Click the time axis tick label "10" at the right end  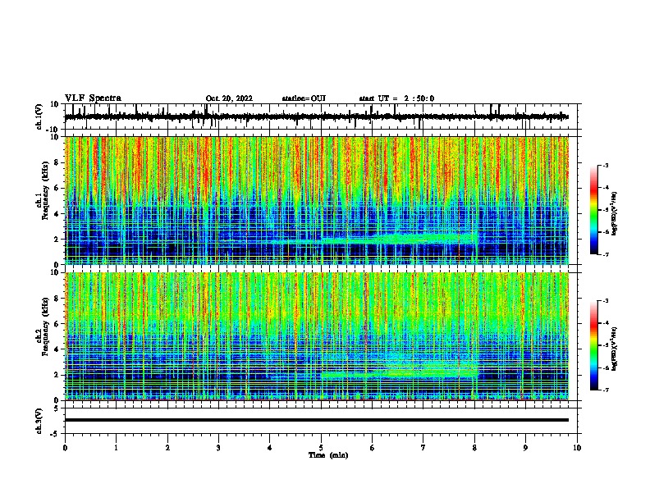[x=577, y=448]
